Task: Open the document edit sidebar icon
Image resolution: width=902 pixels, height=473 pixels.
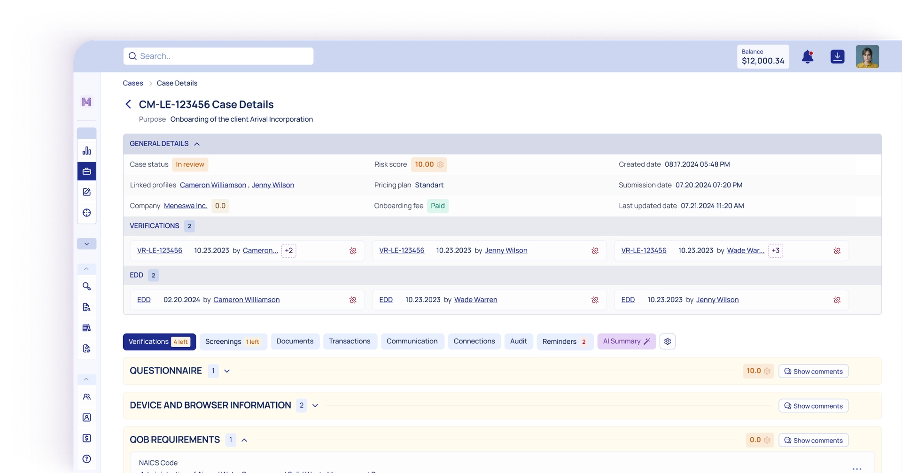Action: (x=86, y=349)
